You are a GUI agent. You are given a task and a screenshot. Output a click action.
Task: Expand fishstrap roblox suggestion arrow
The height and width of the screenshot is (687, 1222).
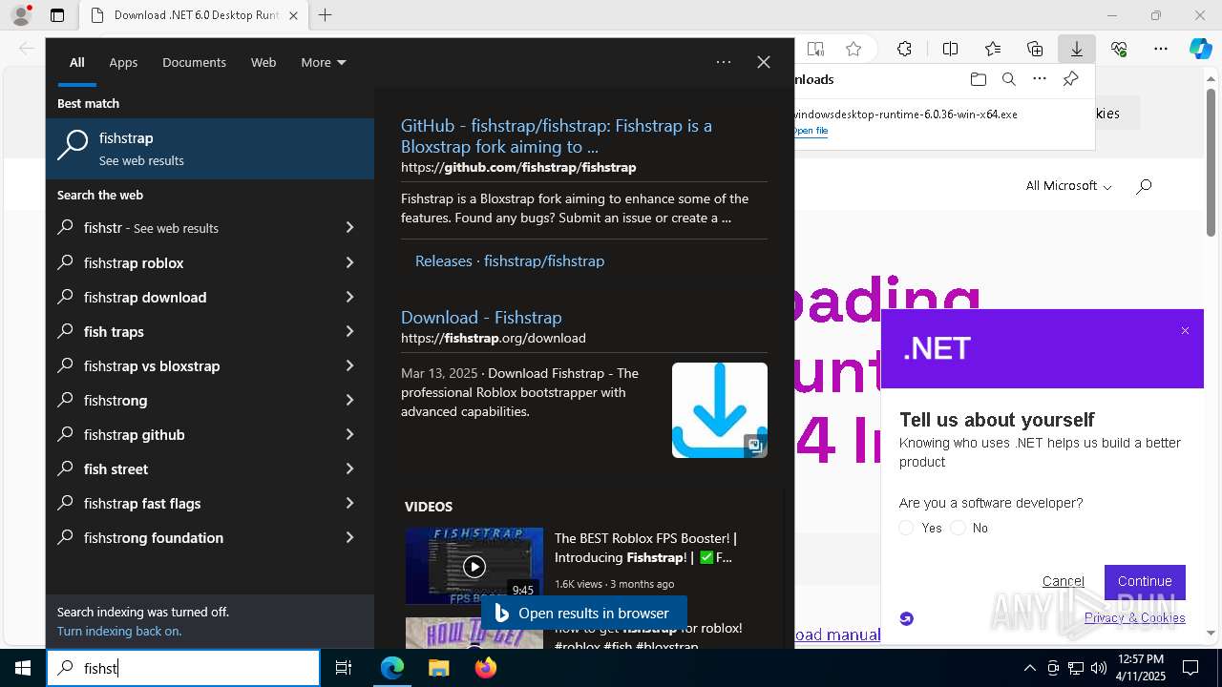pyautogui.click(x=349, y=262)
